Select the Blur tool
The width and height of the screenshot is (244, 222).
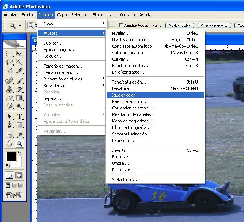[x=10, y=106]
